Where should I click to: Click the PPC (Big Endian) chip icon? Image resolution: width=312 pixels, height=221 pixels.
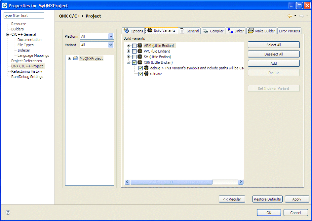[x=140, y=51]
